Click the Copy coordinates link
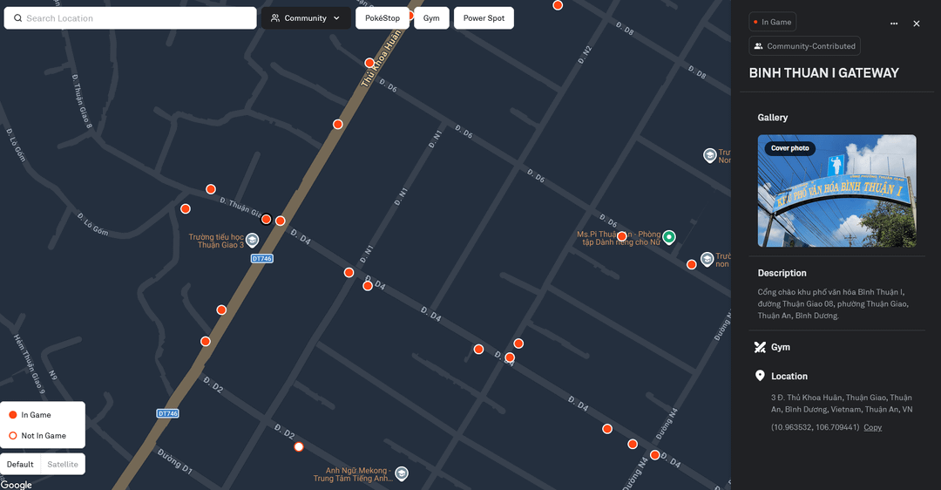Screen dimensions: 941x490 coord(872,427)
